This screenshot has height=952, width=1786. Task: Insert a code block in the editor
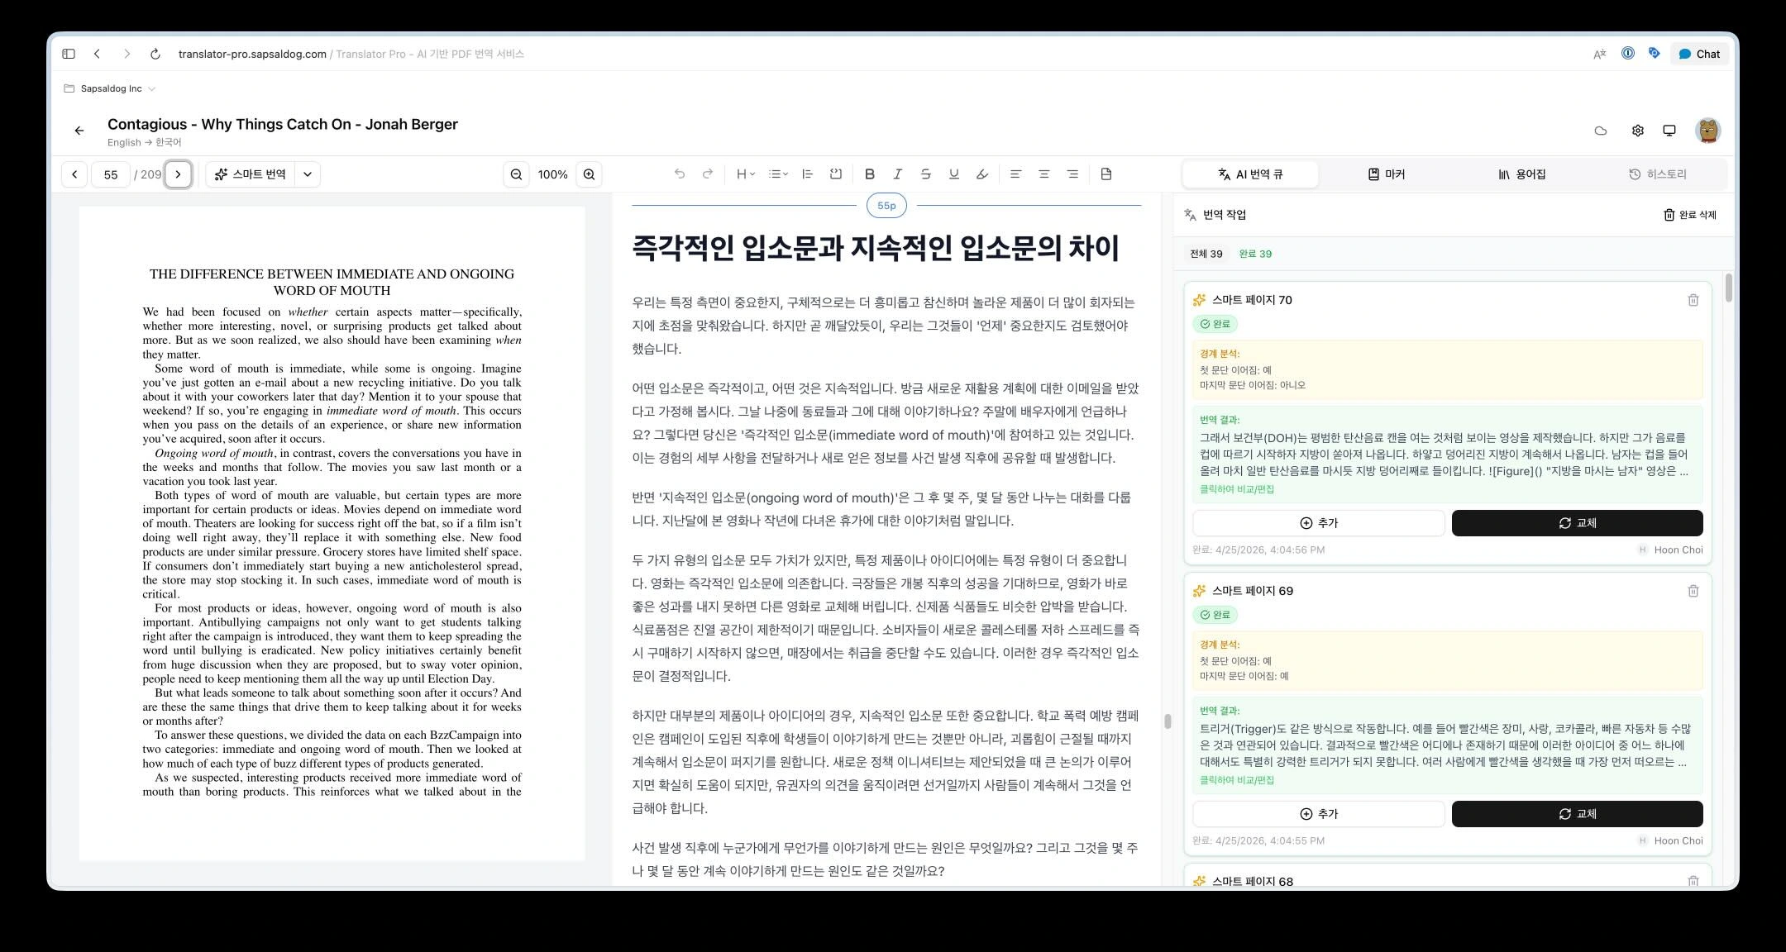836,174
